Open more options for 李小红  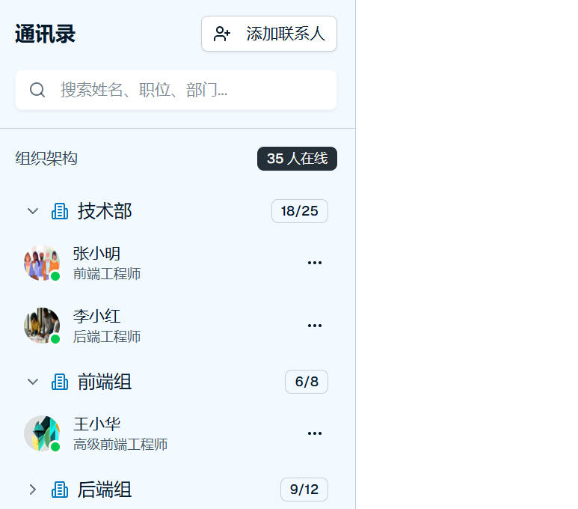pyautogui.click(x=315, y=326)
